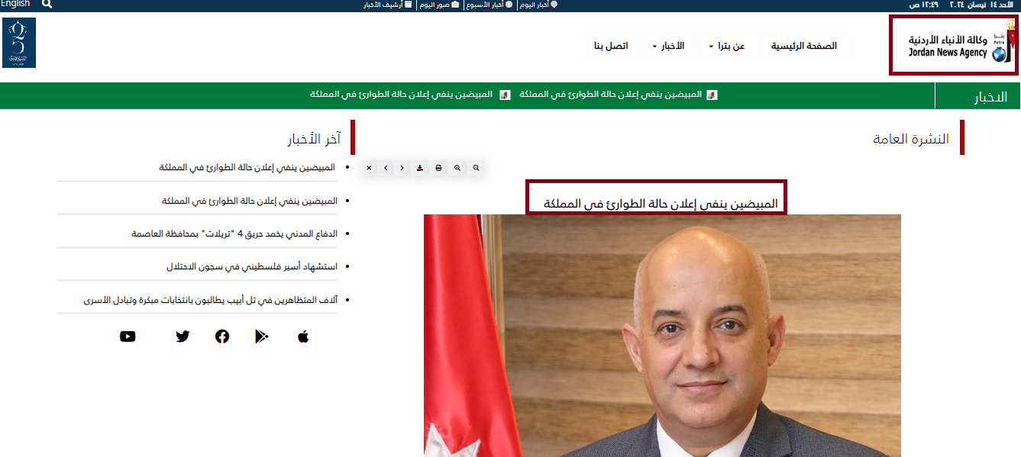Screen dimensions: 1021x457
Task: Click the النشرة العامة section heading
Action: click(911, 139)
